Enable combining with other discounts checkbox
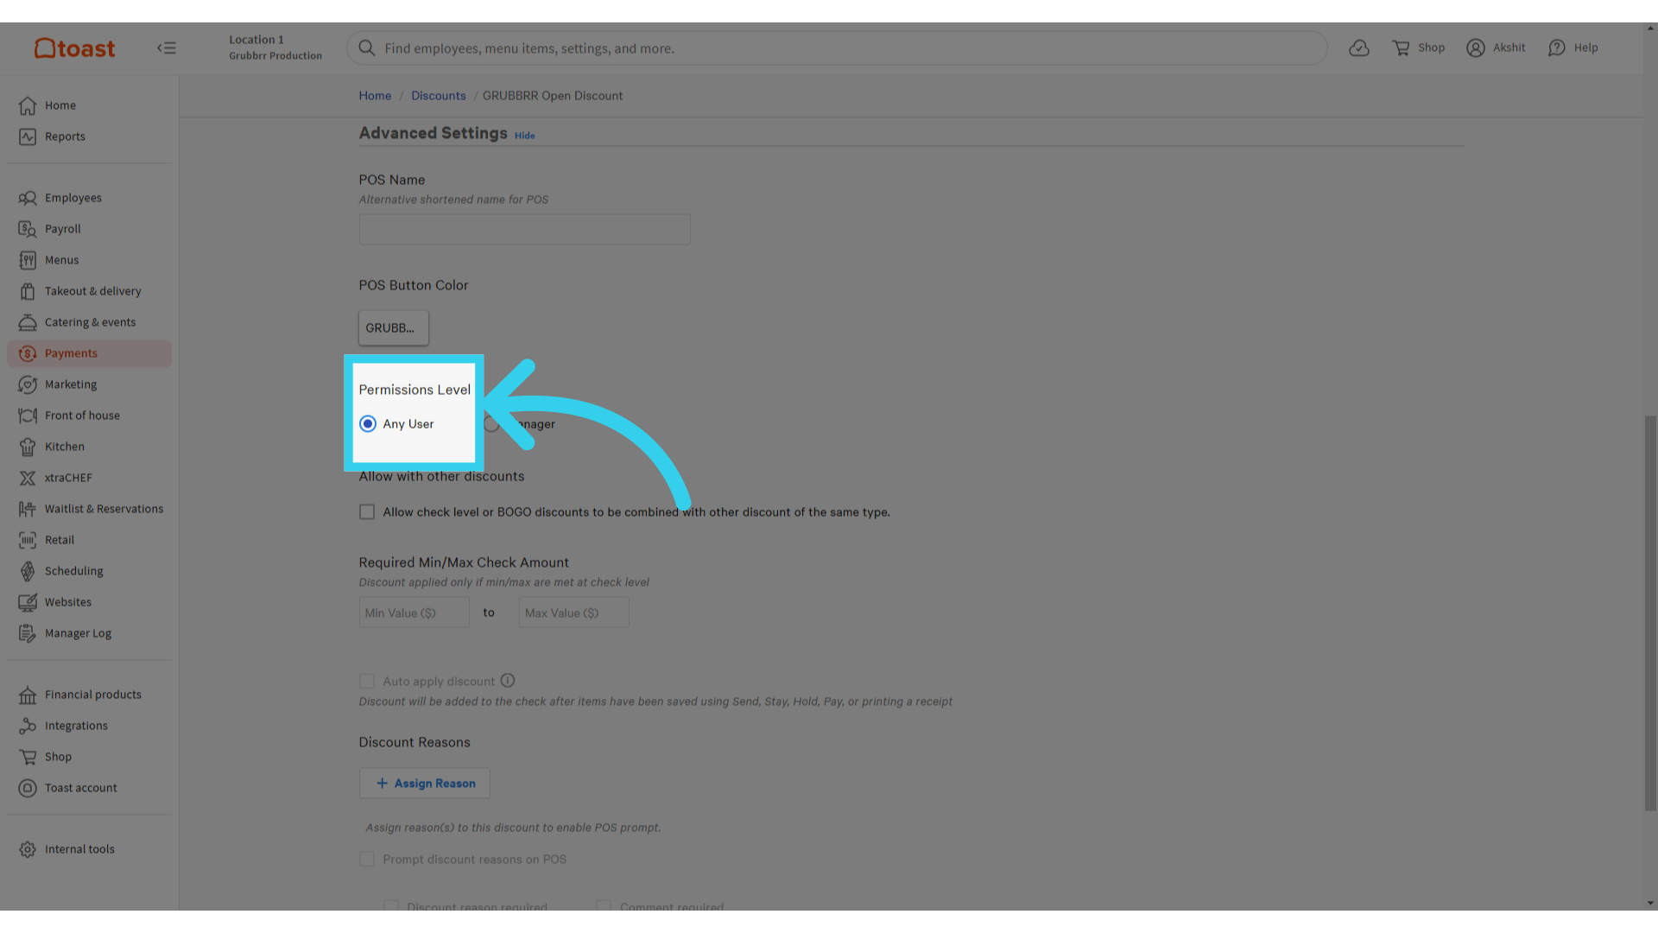1658x933 pixels. [367, 512]
